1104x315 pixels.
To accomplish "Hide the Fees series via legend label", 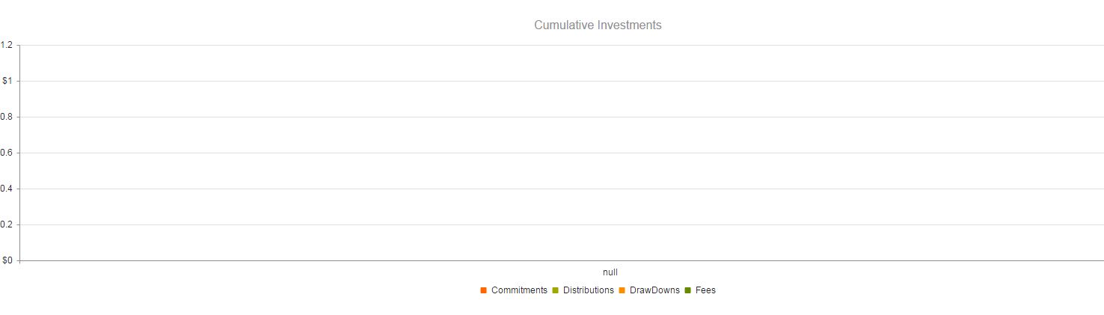I will point(705,290).
